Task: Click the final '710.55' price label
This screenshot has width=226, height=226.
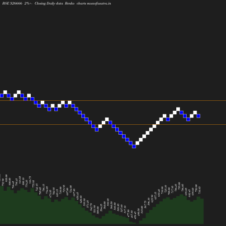Action: tap(200, 190)
